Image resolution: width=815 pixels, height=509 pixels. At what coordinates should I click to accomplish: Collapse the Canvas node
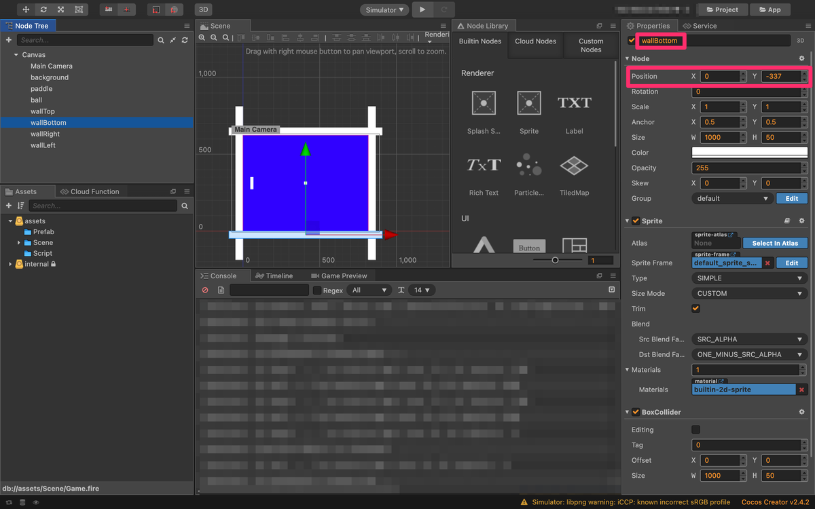point(16,55)
